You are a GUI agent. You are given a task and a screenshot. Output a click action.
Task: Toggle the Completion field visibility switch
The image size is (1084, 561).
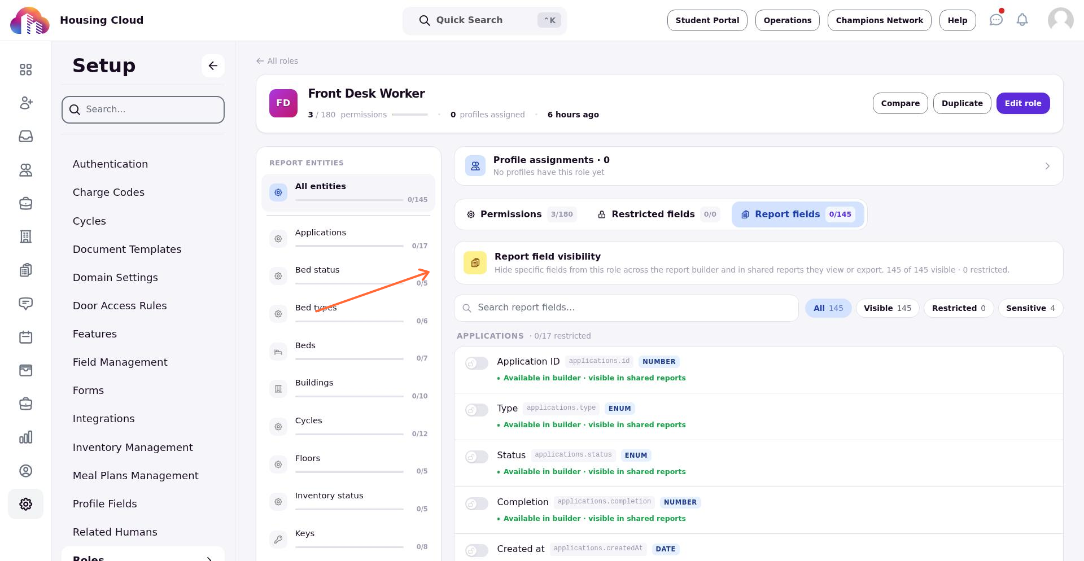tap(477, 503)
